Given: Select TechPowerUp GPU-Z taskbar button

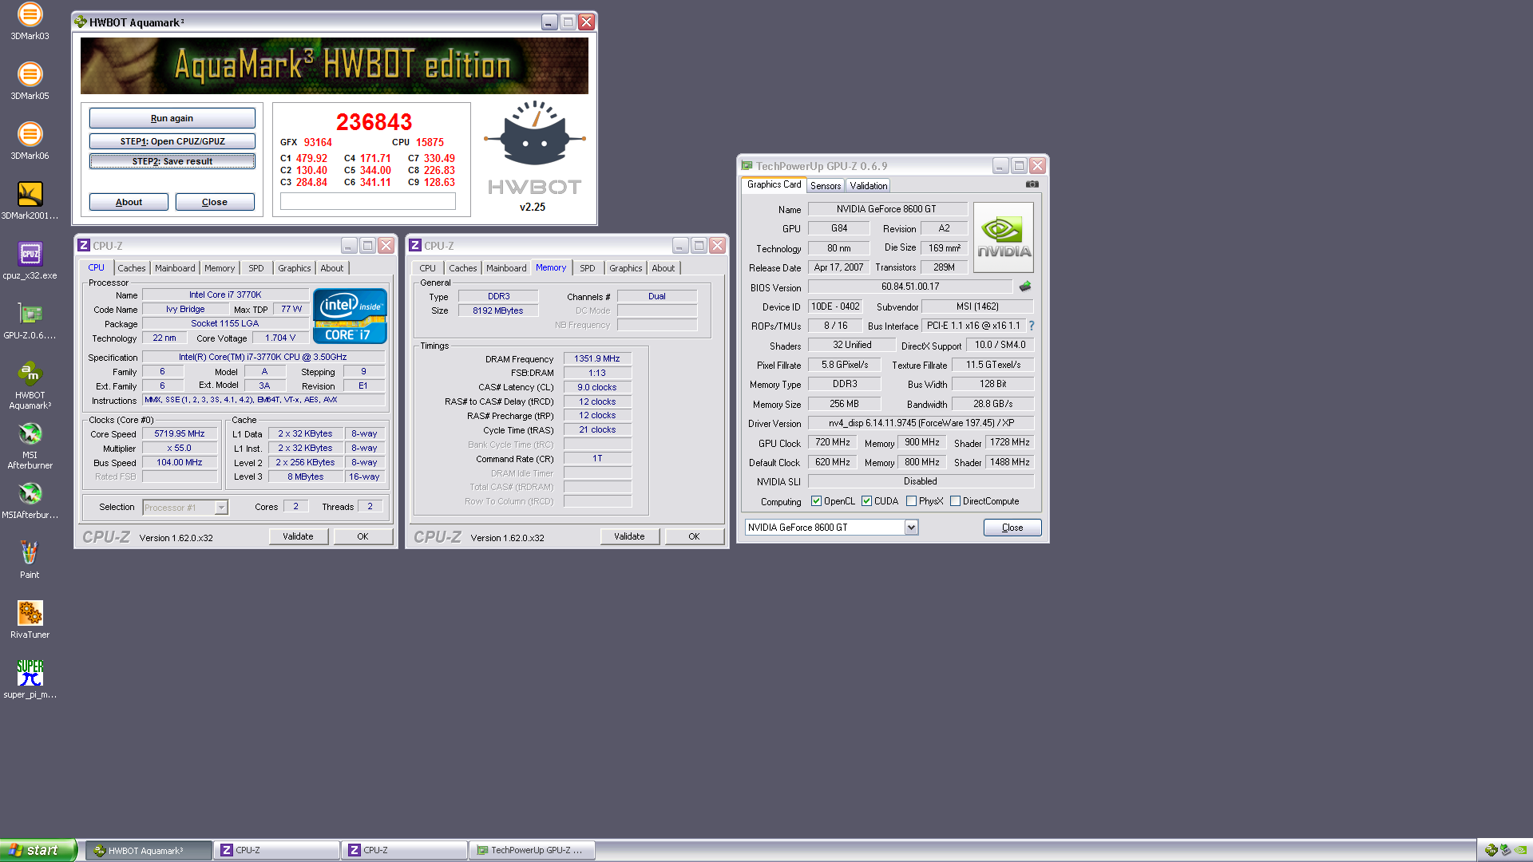Looking at the screenshot, I should click(533, 851).
